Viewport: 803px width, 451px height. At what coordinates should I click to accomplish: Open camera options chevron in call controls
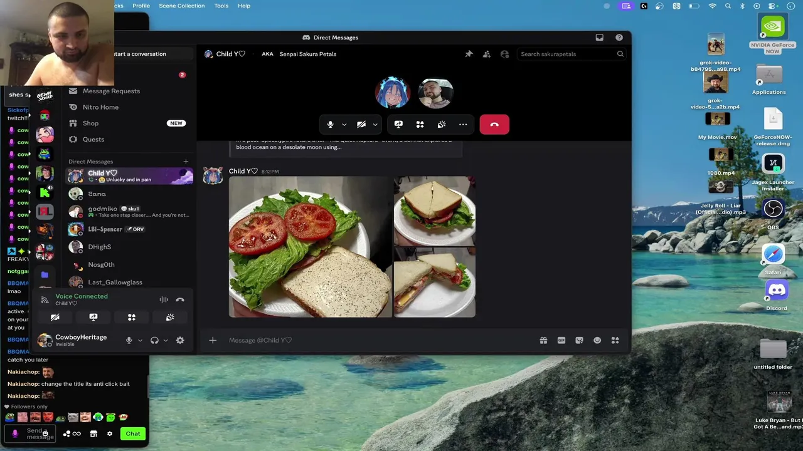375,125
